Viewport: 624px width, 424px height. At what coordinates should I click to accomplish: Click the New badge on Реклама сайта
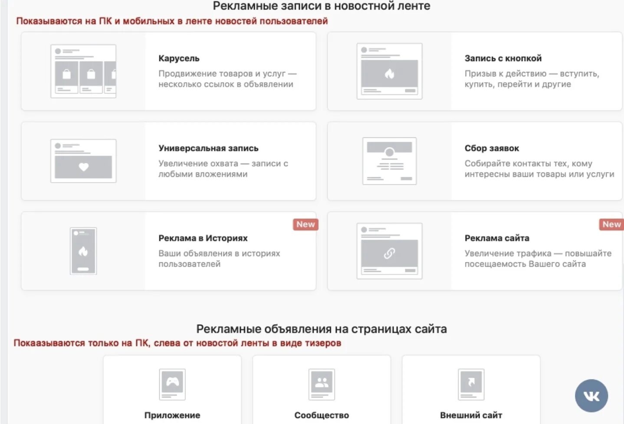tap(611, 225)
